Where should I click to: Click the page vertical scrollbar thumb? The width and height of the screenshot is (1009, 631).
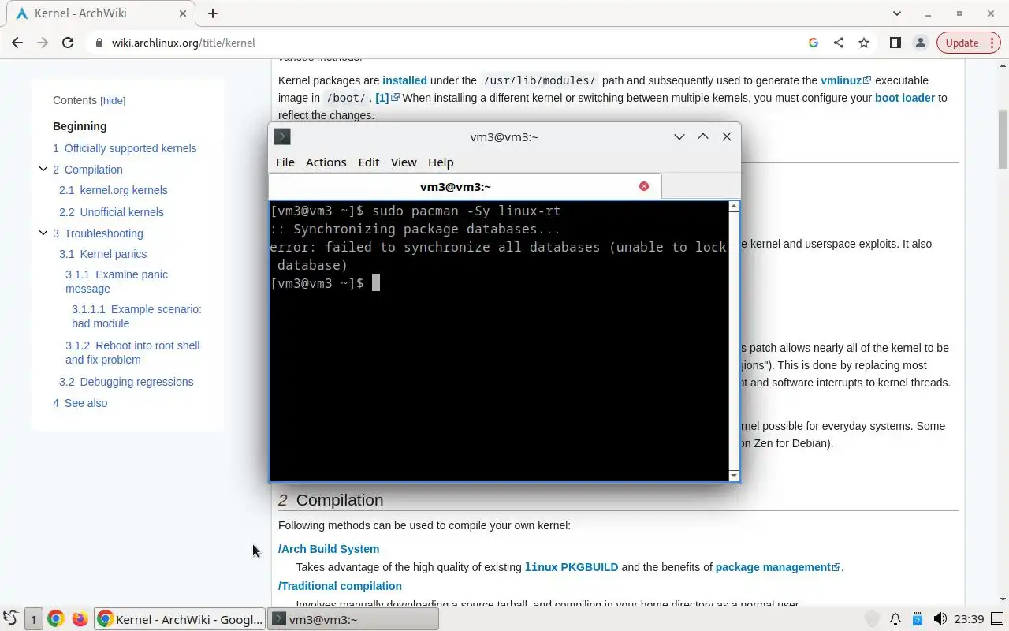(x=1003, y=139)
